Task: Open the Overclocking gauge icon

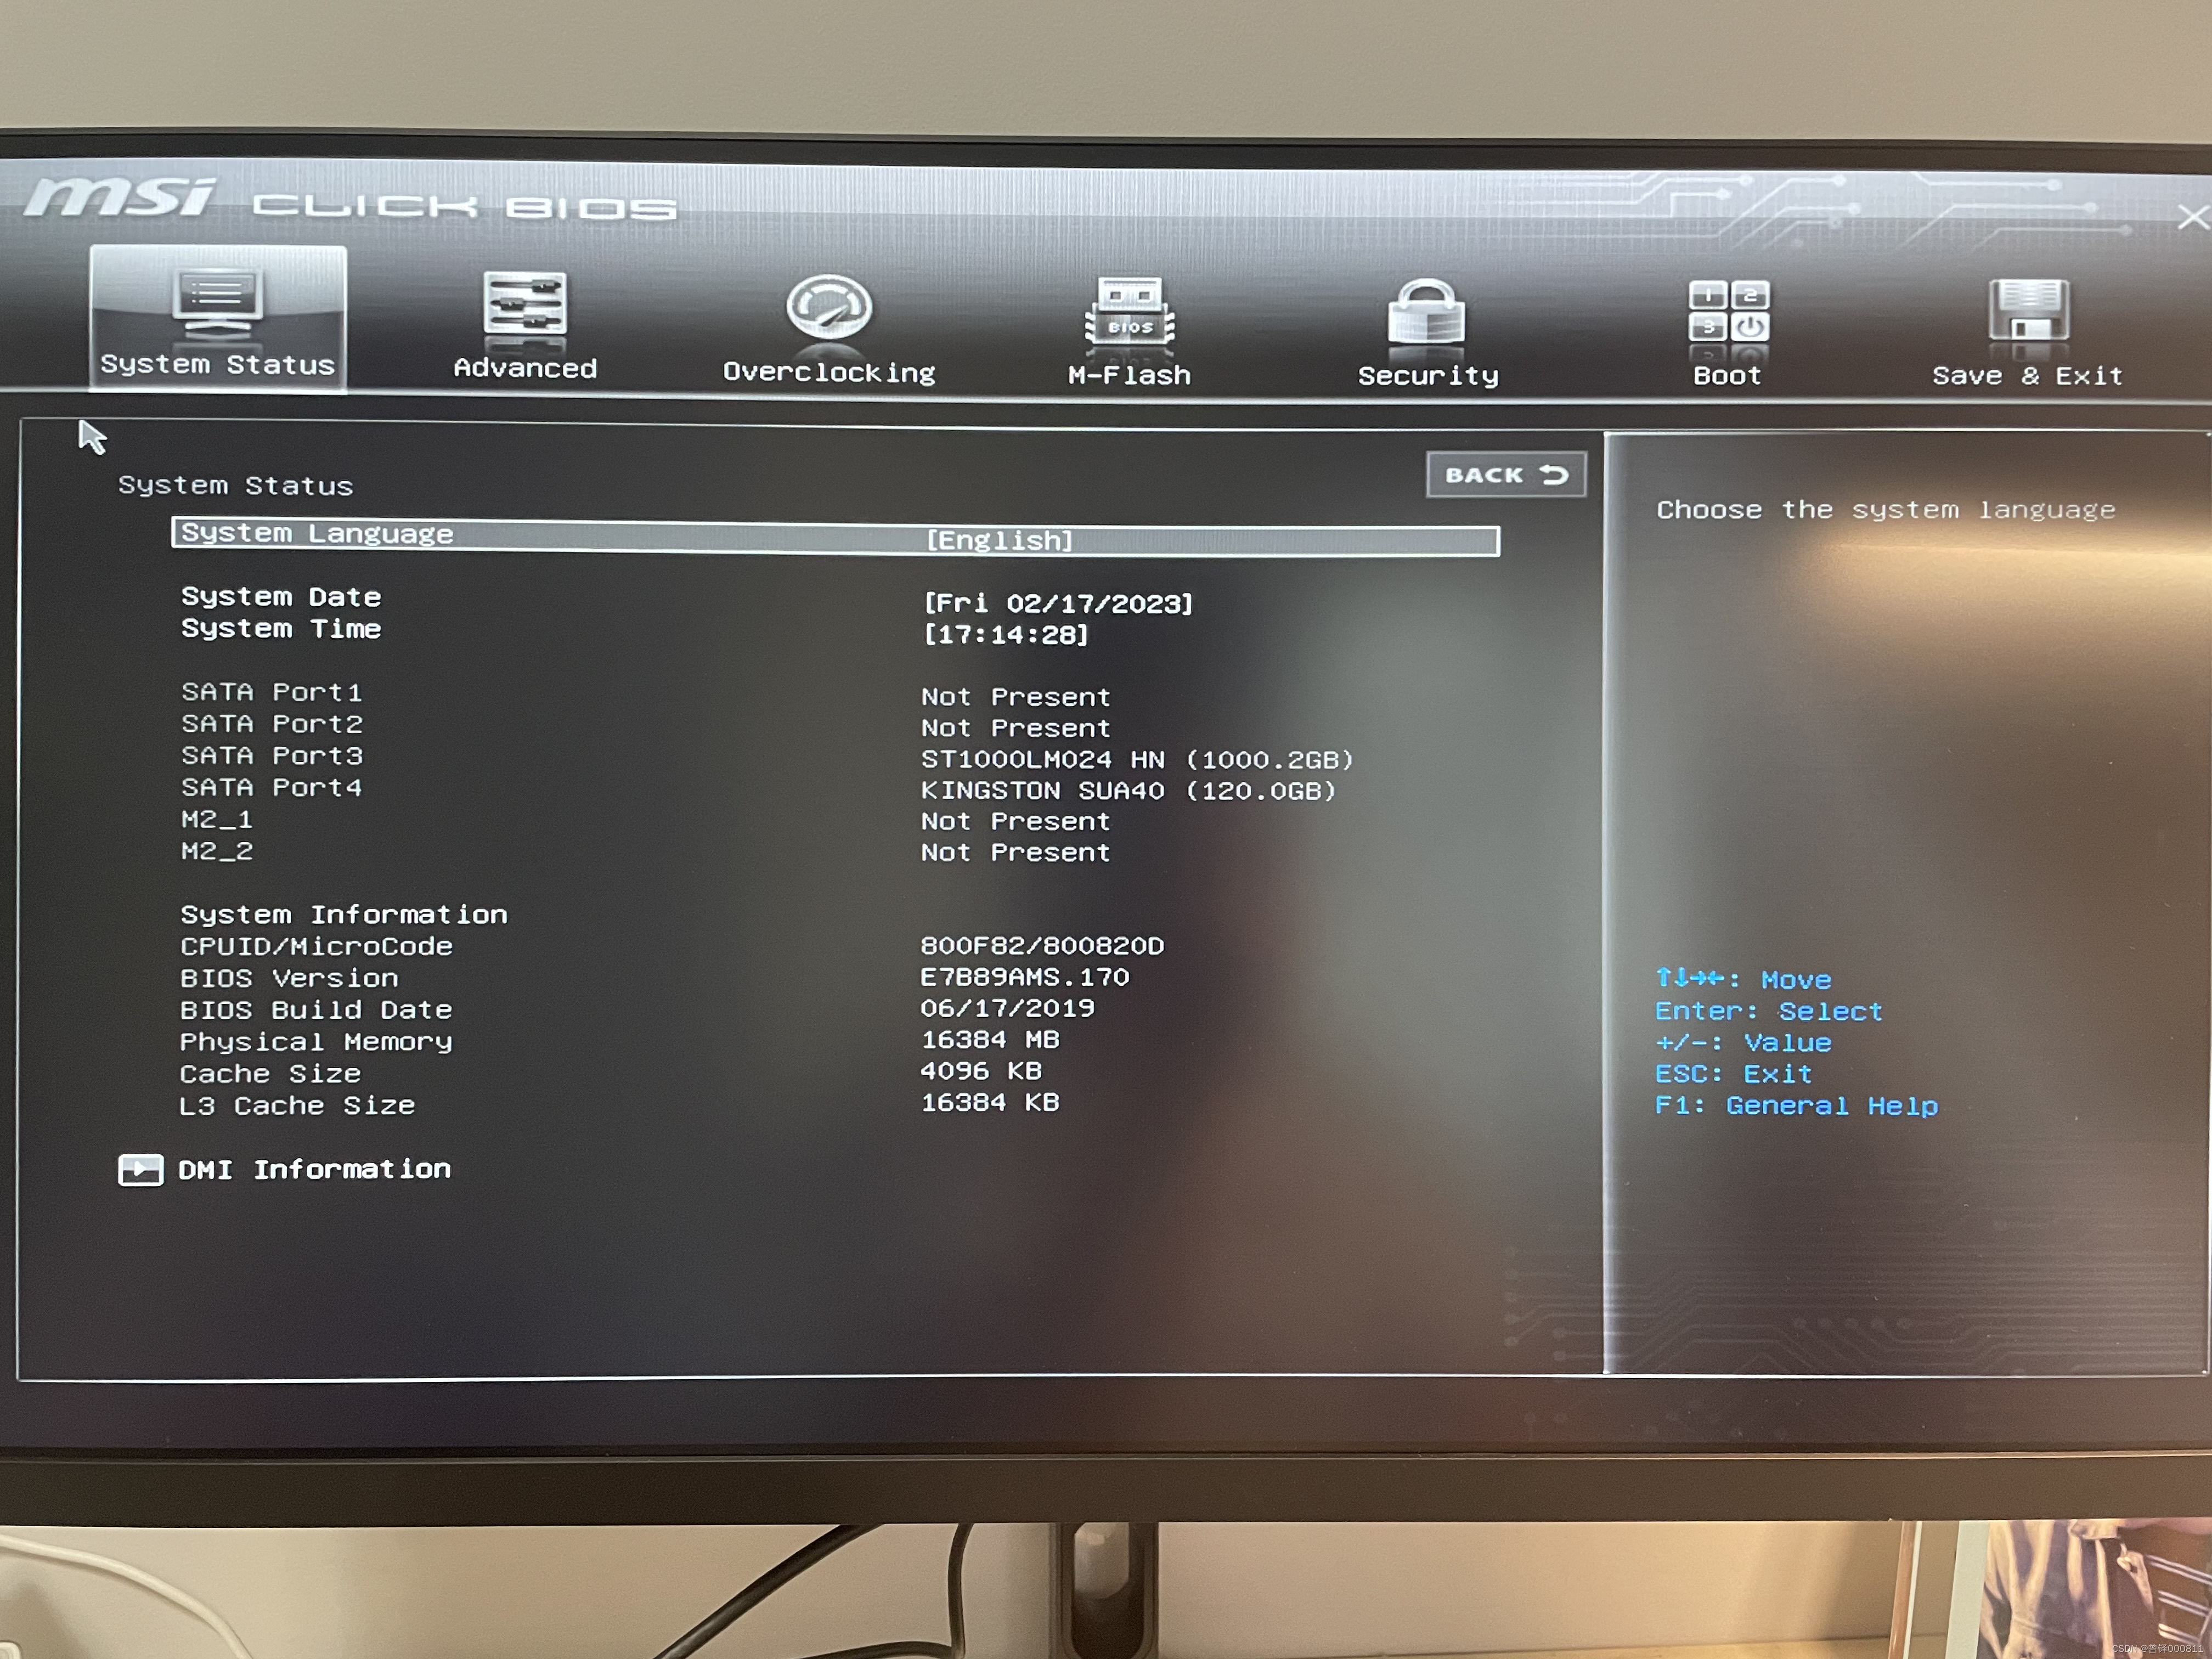Action: coord(829,308)
